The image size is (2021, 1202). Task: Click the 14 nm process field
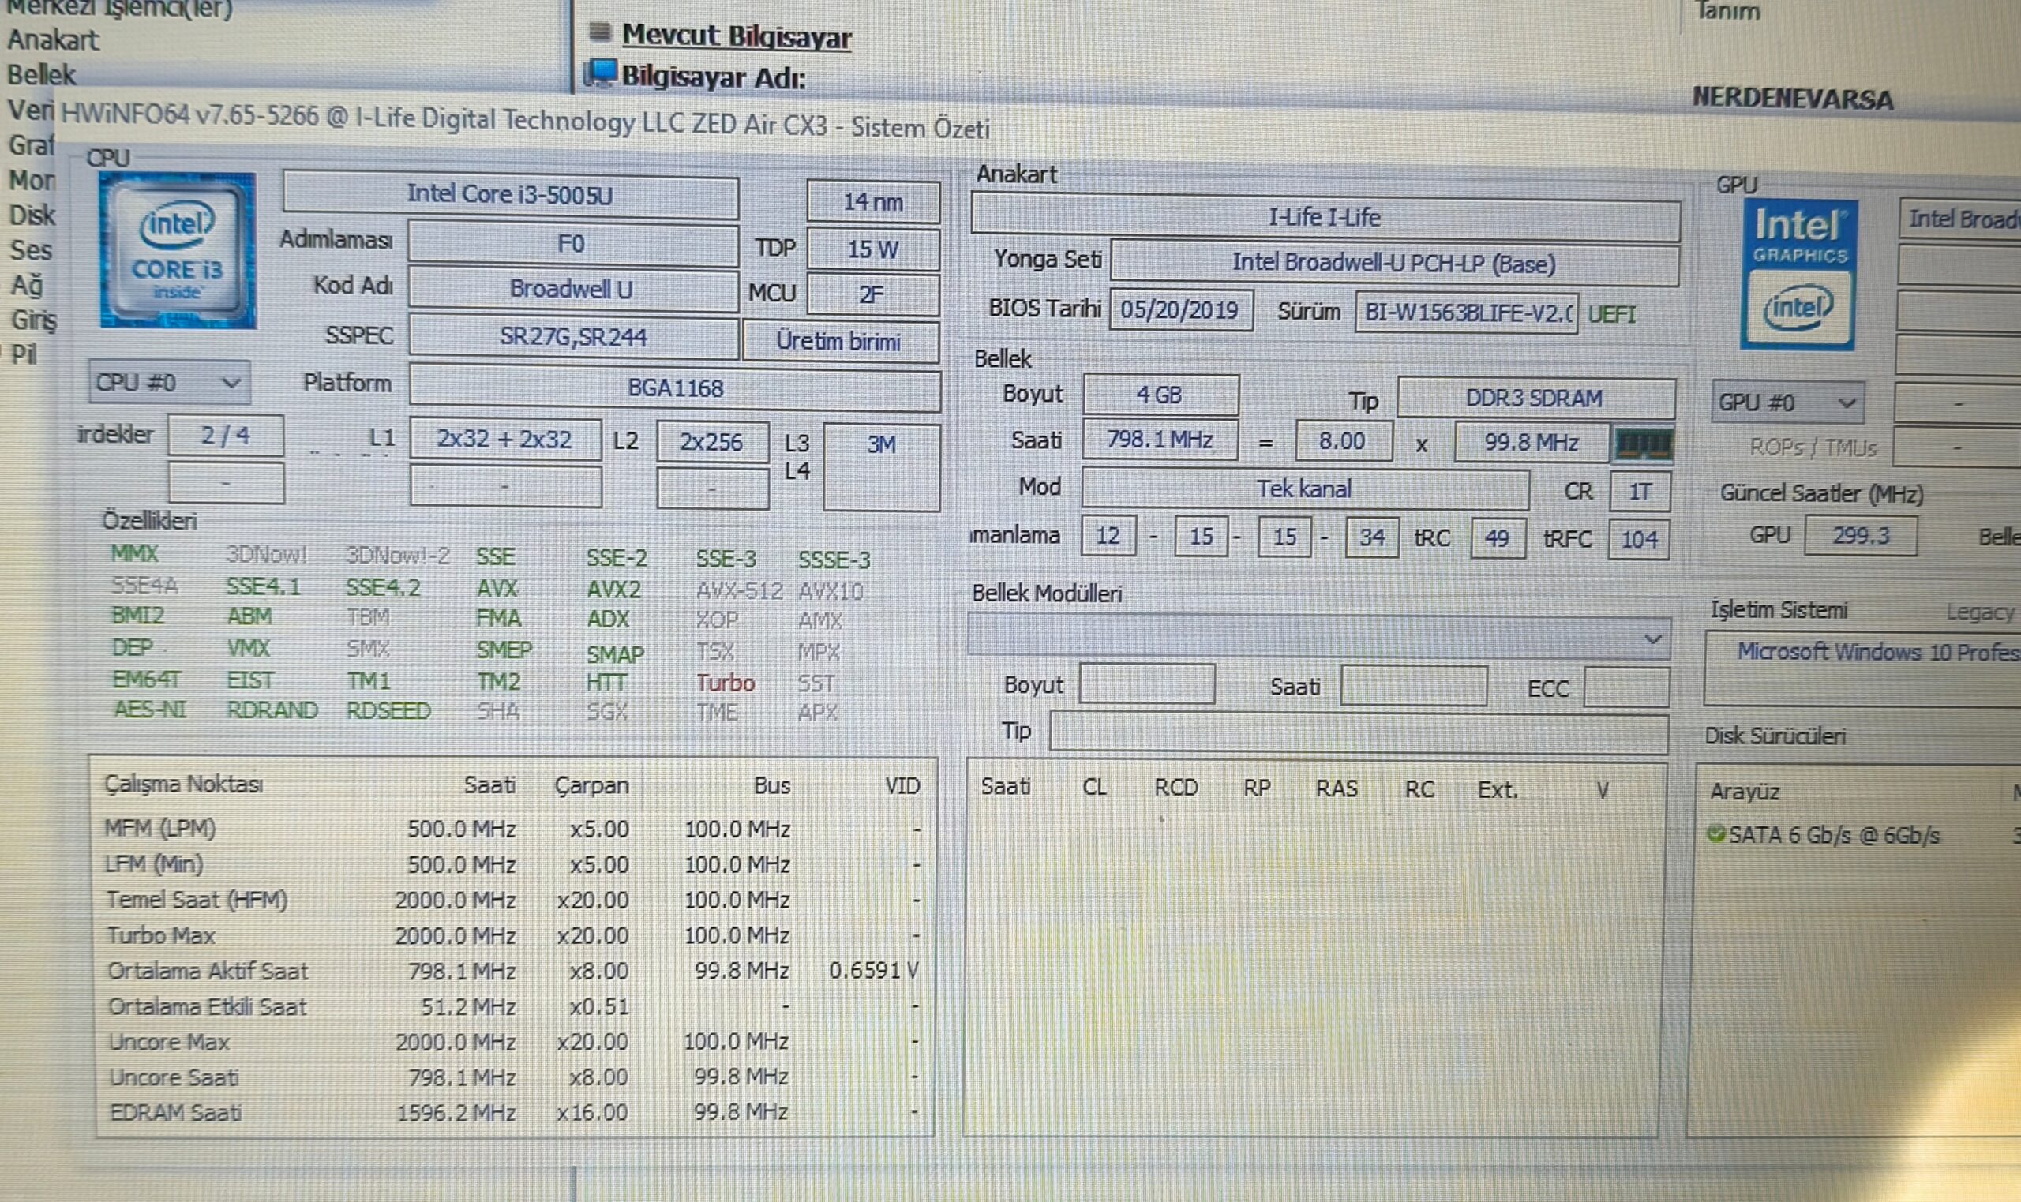click(873, 202)
